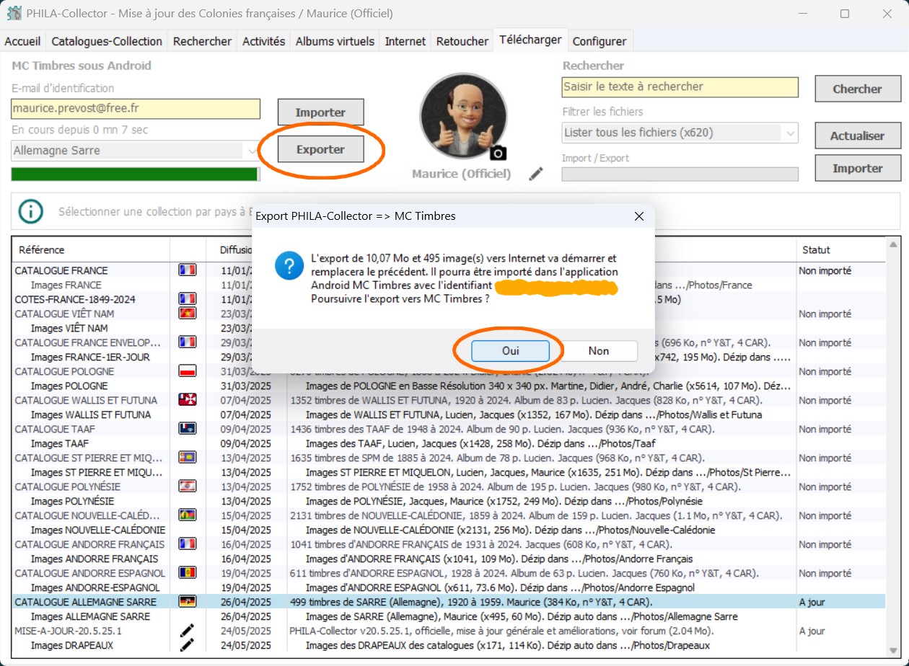The height and width of the screenshot is (666, 909).
Task: Click the Actualiser button
Action: pos(858,136)
